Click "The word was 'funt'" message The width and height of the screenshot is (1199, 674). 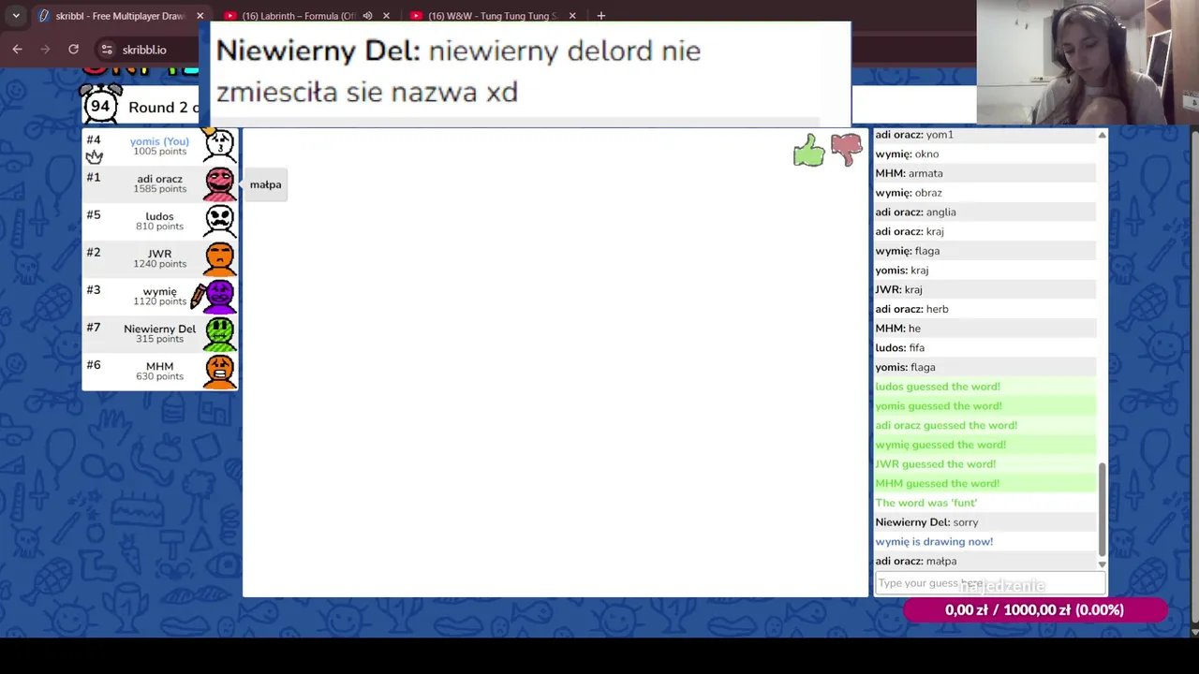984,503
